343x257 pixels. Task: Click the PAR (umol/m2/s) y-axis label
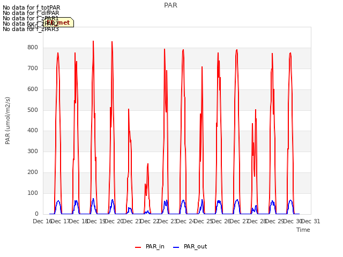point(8,120)
